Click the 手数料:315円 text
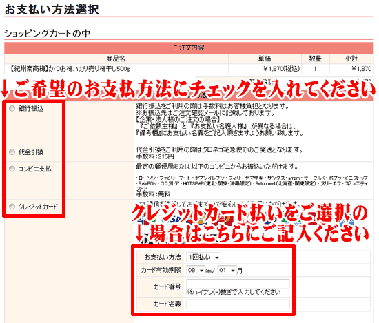This screenshot has width=379, height=323. point(155,156)
